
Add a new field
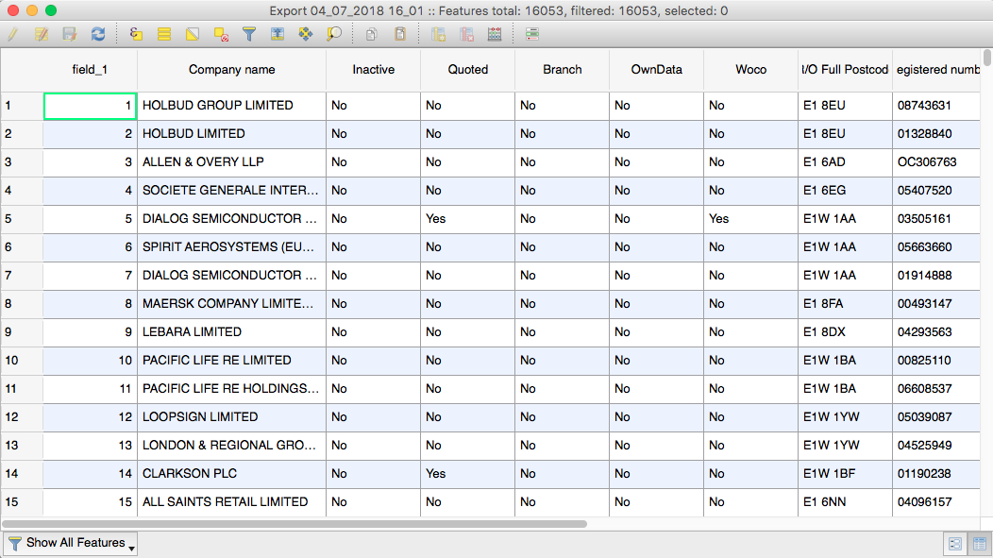438,34
